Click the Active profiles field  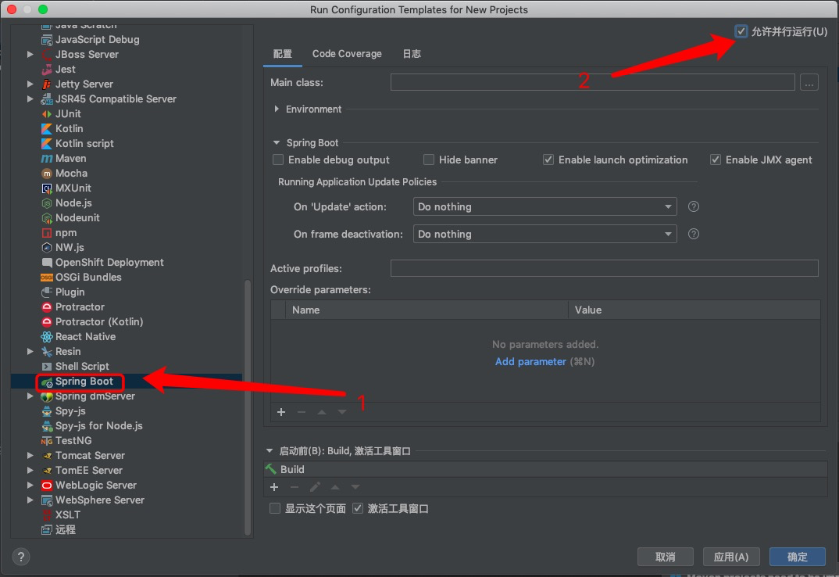pos(604,268)
